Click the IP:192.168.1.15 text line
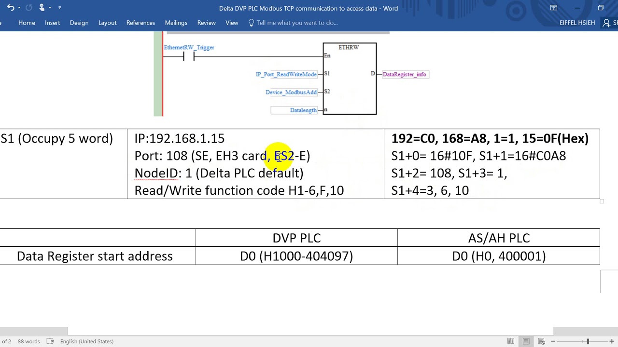The width and height of the screenshot is (618, 347). coord(180,138)
